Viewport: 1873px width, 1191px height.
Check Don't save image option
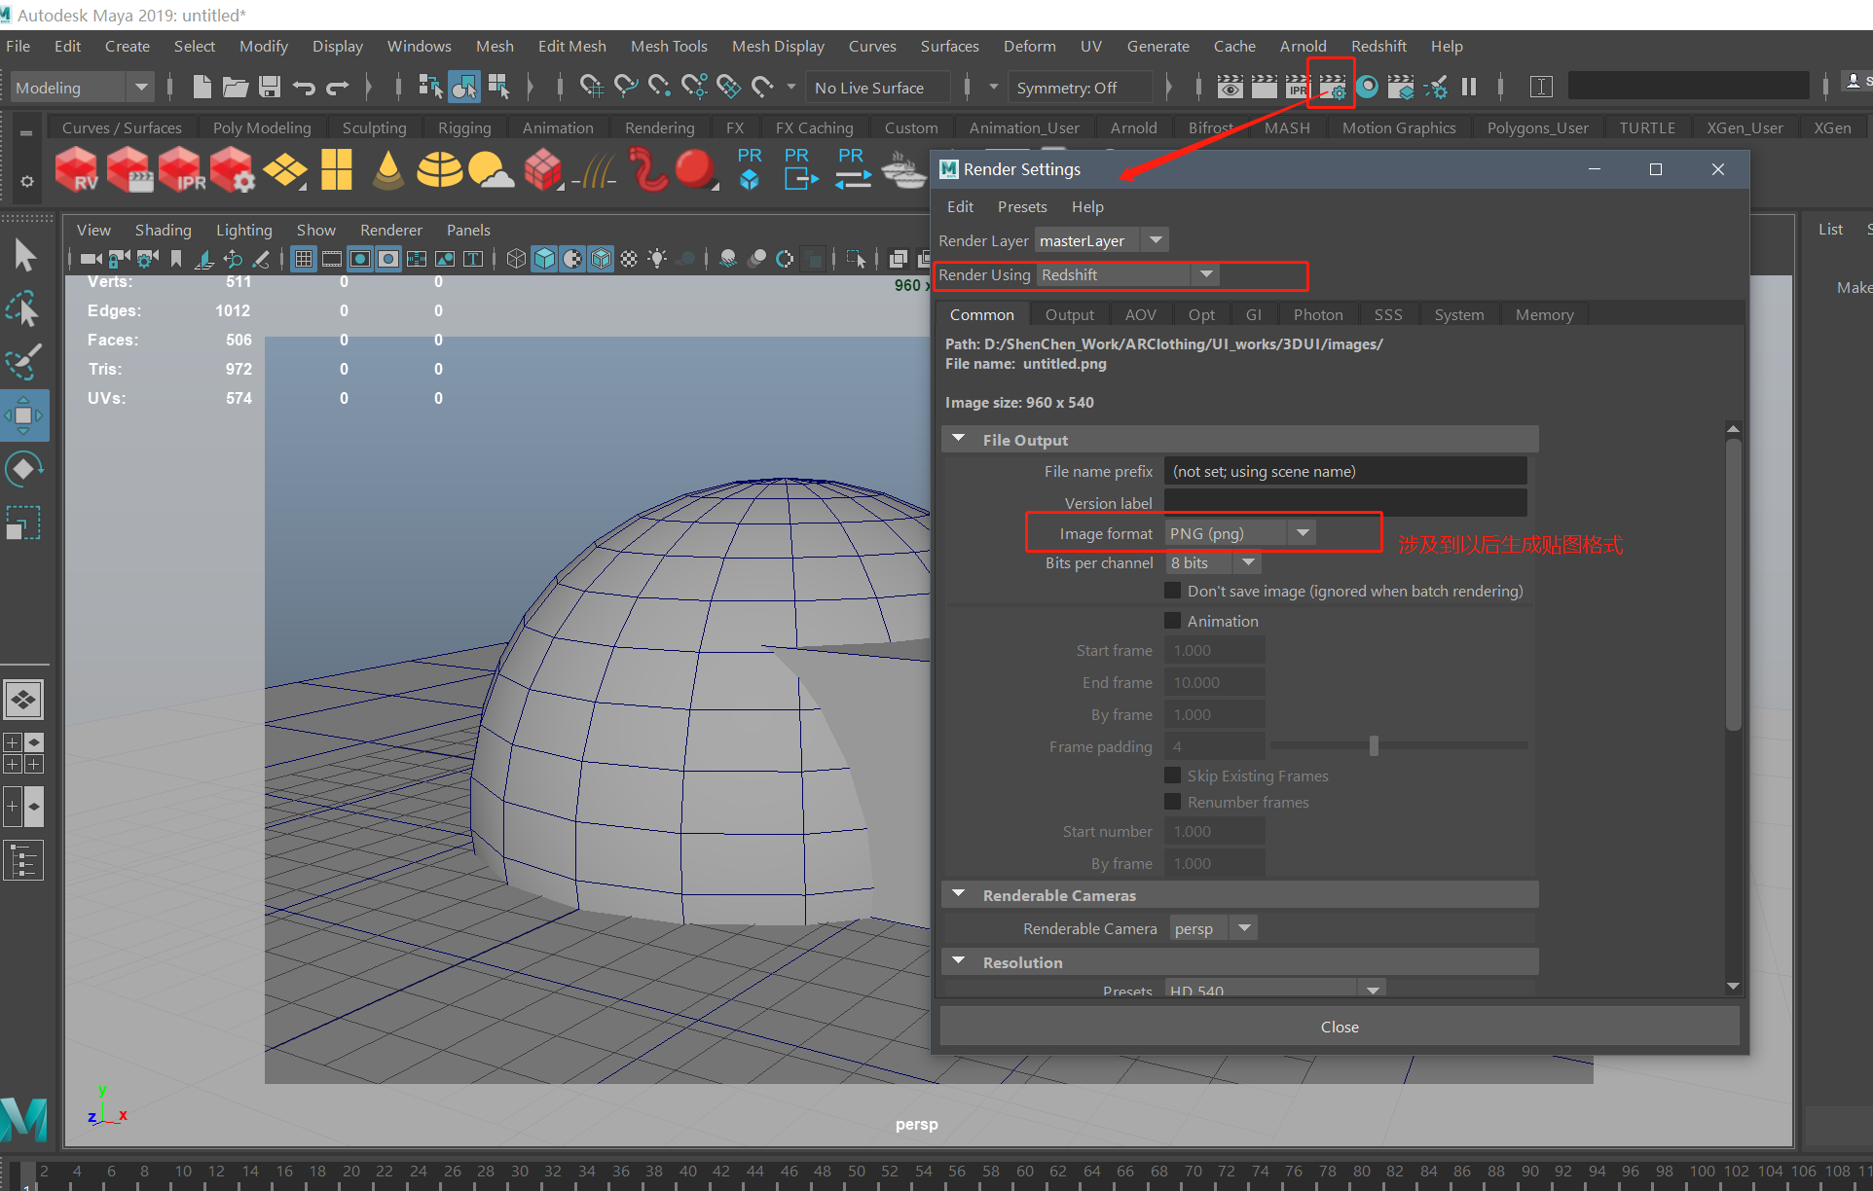(1173, 591)
